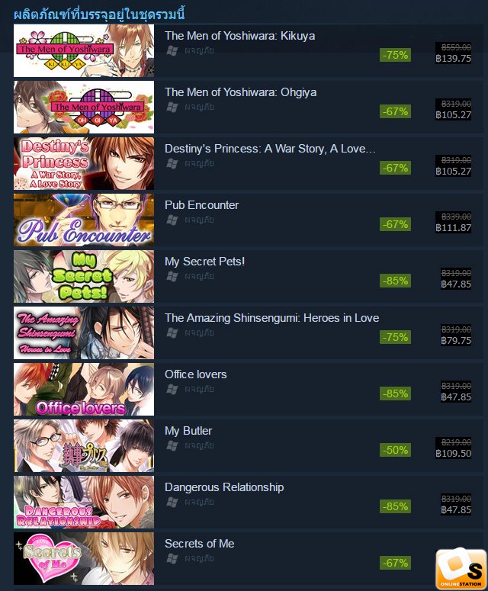Click Windows icon under Dangerous Relationship

tap(172, 502)
